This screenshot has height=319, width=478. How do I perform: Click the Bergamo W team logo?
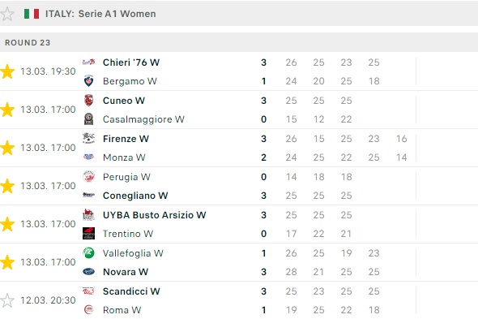(x=88, y=81)
